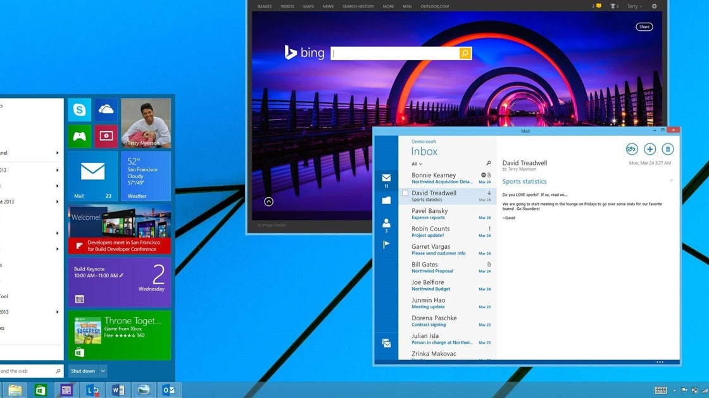
Task: Click the New mail plus icon
Action: point(649,149)
